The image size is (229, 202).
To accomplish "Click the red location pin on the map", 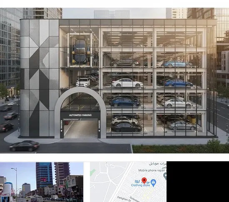I will pyautogui.click(x=144, y=180).
